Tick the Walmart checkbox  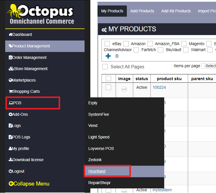[x=186, y=50]
